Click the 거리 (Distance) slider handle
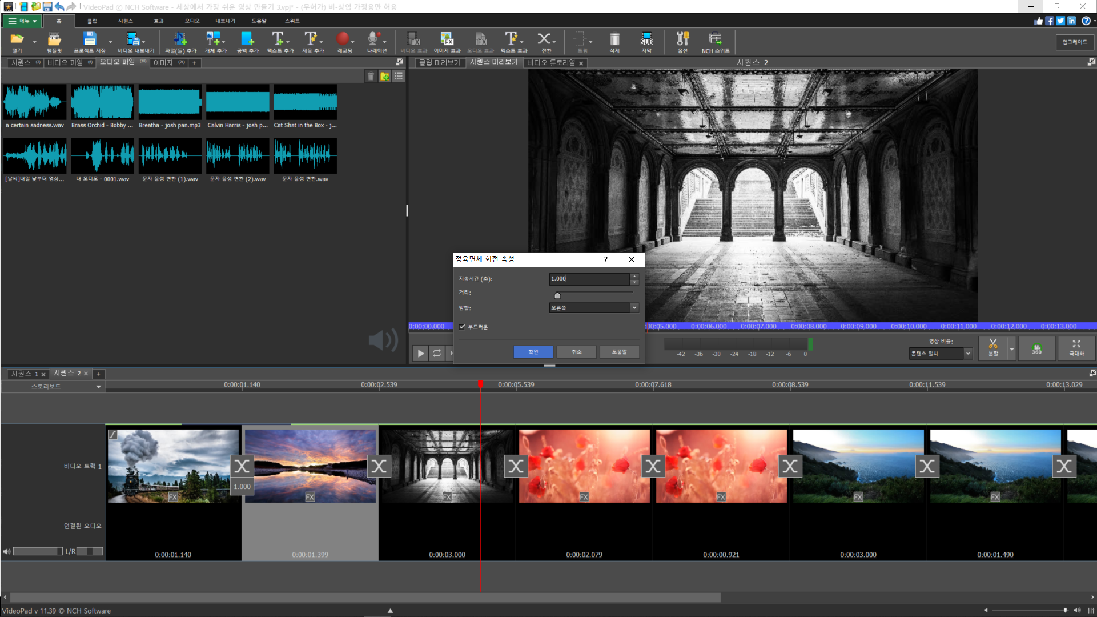The image size is (1097, 617). pyautogui.click(x=557, y=295)
